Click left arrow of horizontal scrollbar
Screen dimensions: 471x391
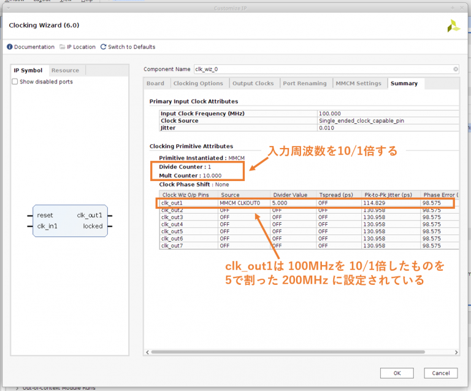pyautogui.click(x=148, y=352)
